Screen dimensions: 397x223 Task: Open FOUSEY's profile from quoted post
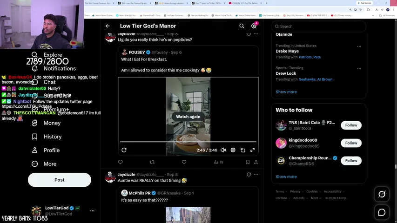[x=137, y=52]
